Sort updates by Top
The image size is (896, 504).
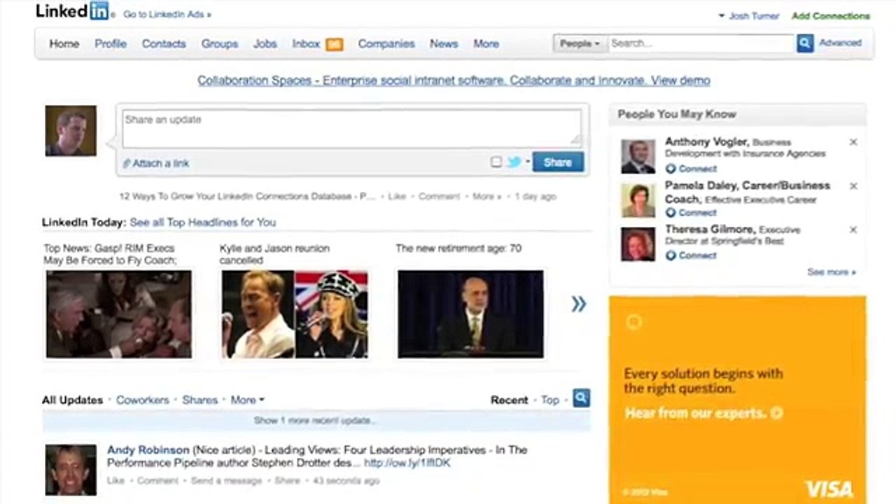pos(550,400)
